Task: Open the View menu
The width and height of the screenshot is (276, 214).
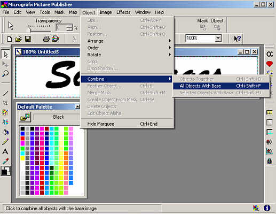Action: 30,12
